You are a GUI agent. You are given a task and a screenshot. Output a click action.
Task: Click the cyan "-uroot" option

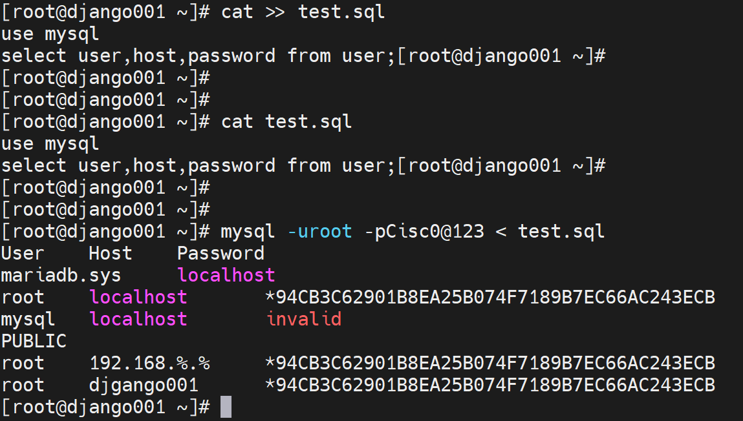319,231
